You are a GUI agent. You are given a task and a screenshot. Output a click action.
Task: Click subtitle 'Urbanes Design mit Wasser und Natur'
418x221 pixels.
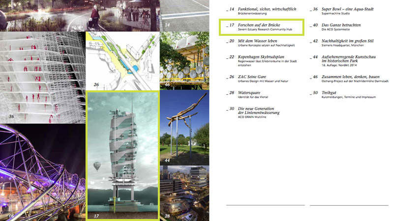point(263,81)
